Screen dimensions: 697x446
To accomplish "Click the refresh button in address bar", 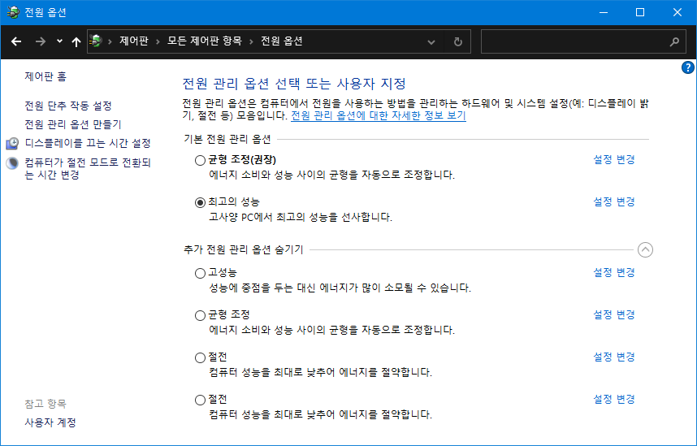I will [458, 41].
